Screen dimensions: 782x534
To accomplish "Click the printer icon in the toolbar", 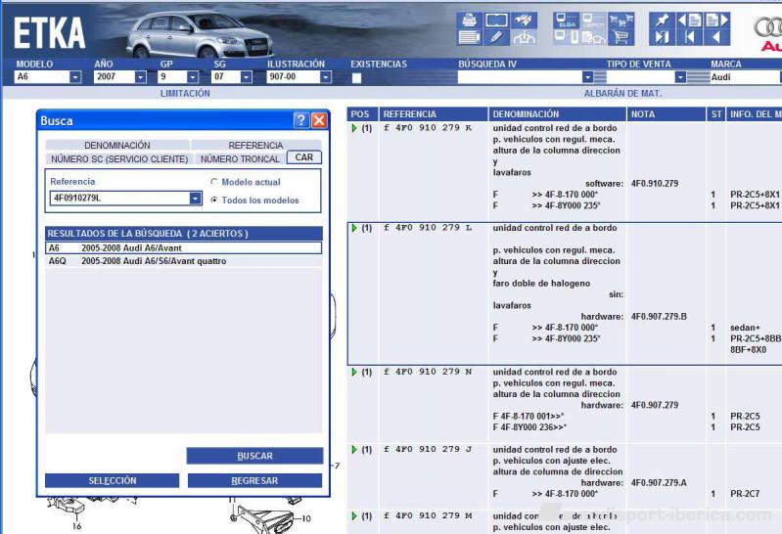I will point(469,20).
